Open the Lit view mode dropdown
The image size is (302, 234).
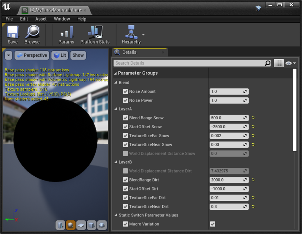(60, 55)
